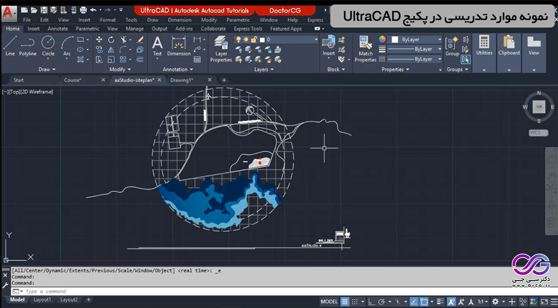Expand the Modify panel dropdown
The height and width of the screenshot is (308, 558).
(120, 69)
